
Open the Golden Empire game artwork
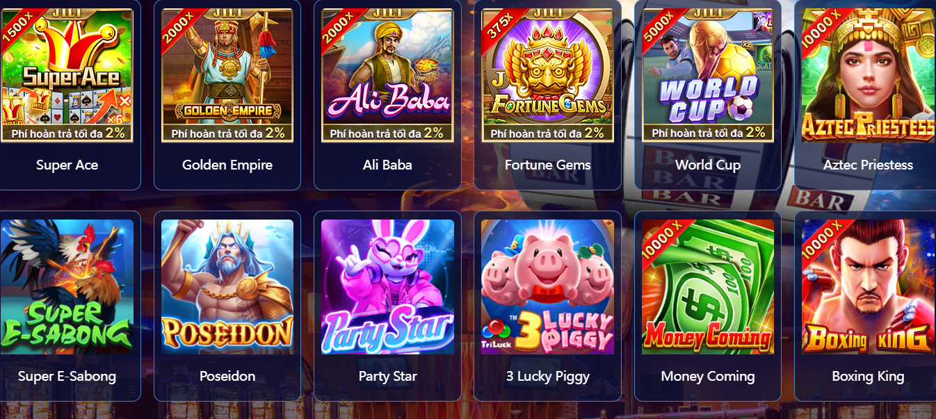[x=227, y=75]
